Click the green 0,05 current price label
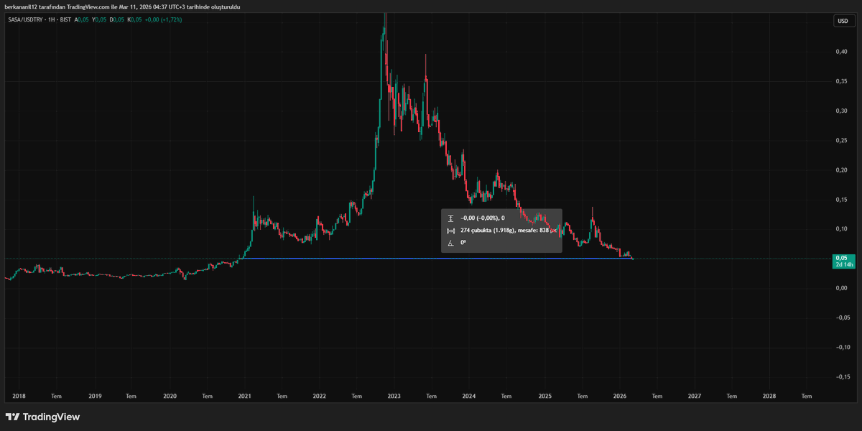Viewport: 862px width, 431px height. [x=840, y=258]
